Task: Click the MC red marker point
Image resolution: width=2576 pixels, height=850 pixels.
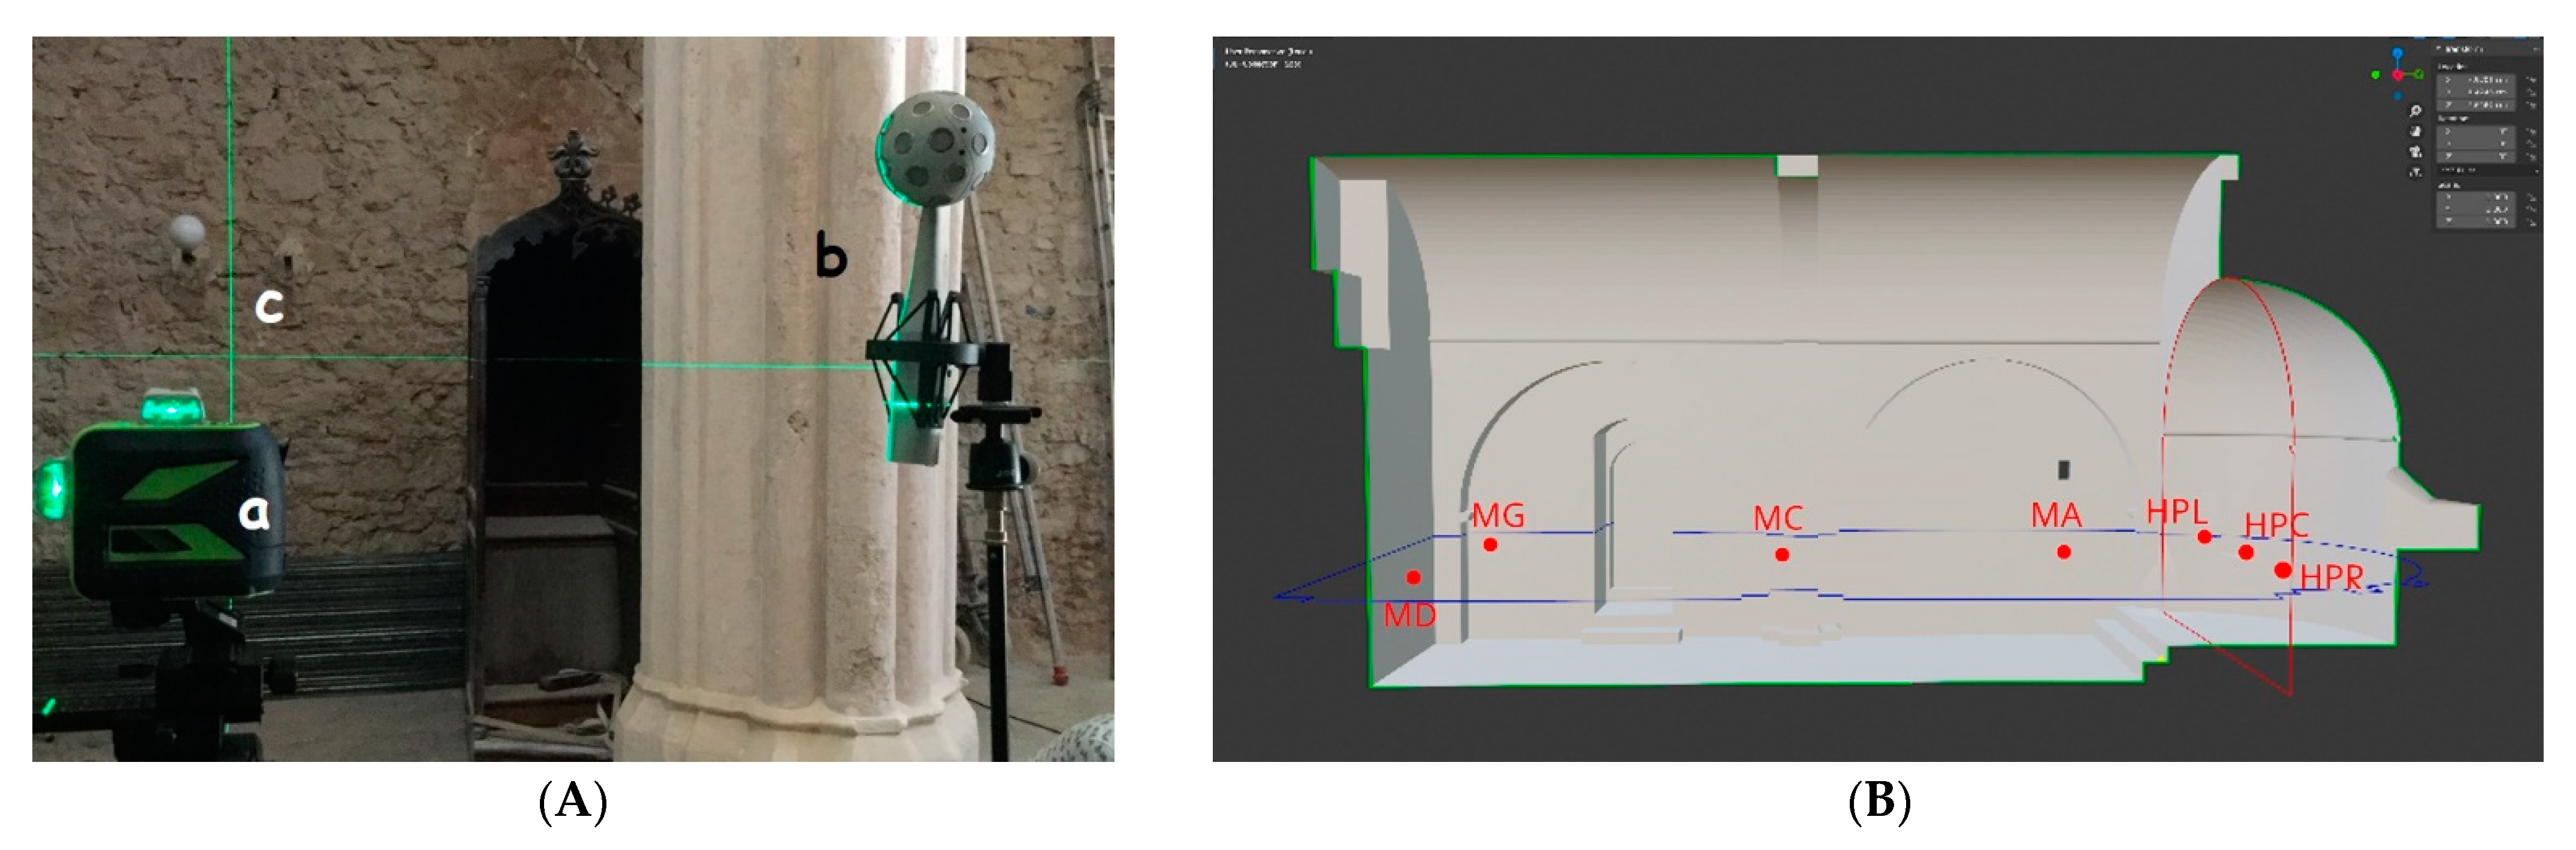Action: pyautogui.click(x=1782, y=554)
